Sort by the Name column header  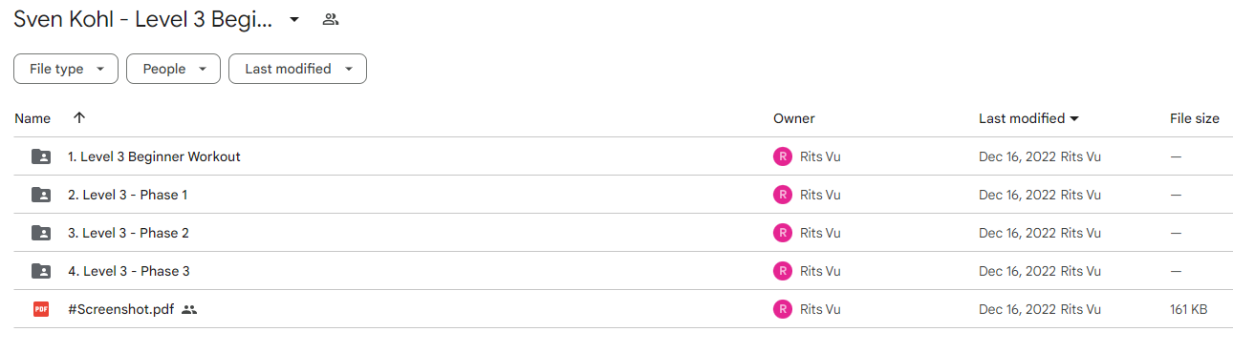(32, 118)
